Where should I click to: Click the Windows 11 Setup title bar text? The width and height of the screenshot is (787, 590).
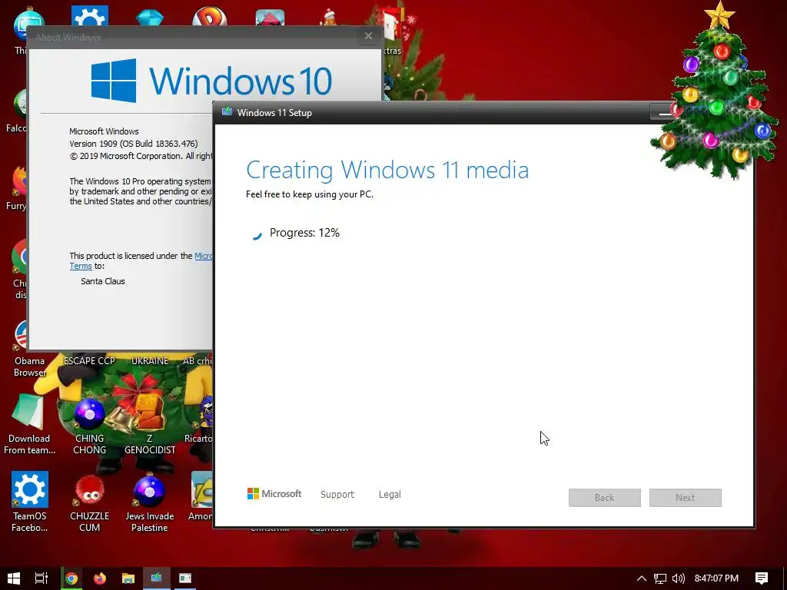coord(274,113)
